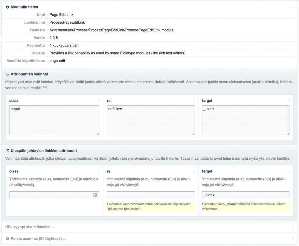This screenshot has height=246, width=299.
Task: Click the resize handle of the _blank textarea
Action: 288,133
